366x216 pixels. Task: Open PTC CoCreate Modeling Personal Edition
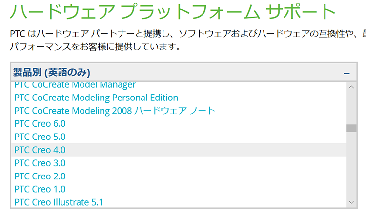click(96, 98)
